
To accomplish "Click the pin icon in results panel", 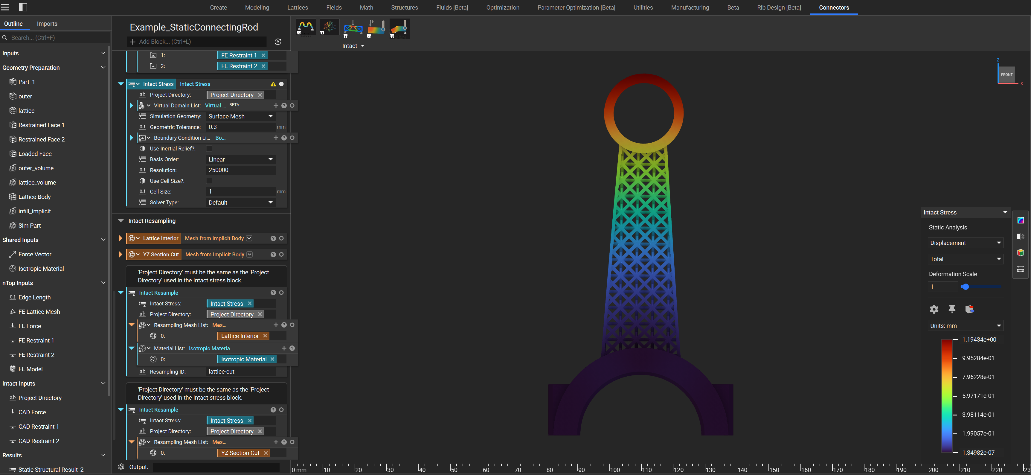I will click(x=952, y=309).
